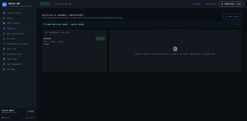Click the Agent Classes icon
Image resolution: width=247 pixels, height=121 pixels.
tap(4, 23)
